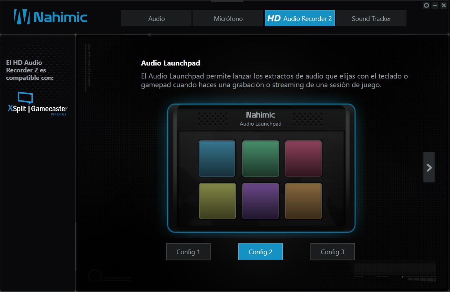Viewport: 450px width, 292px height.
Task: Trigger the green launchpad pad
Action: pos(261,159)
